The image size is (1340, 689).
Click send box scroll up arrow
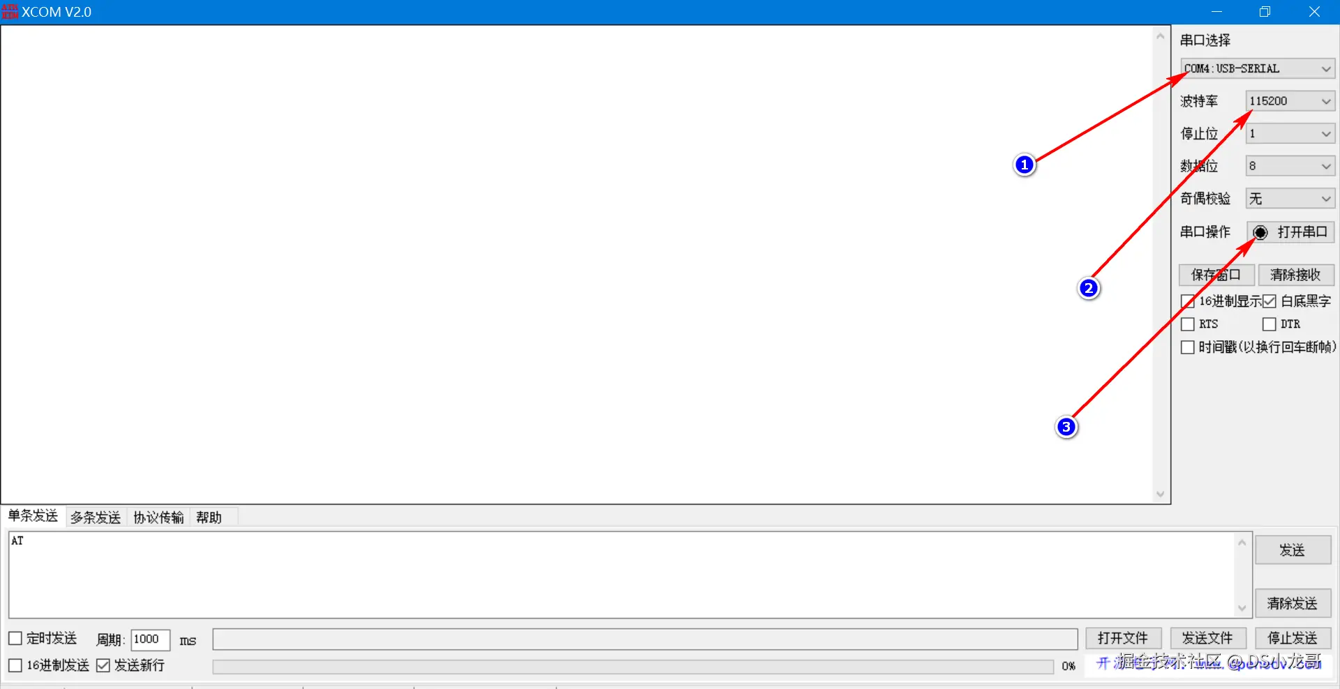coord(1242,543)
